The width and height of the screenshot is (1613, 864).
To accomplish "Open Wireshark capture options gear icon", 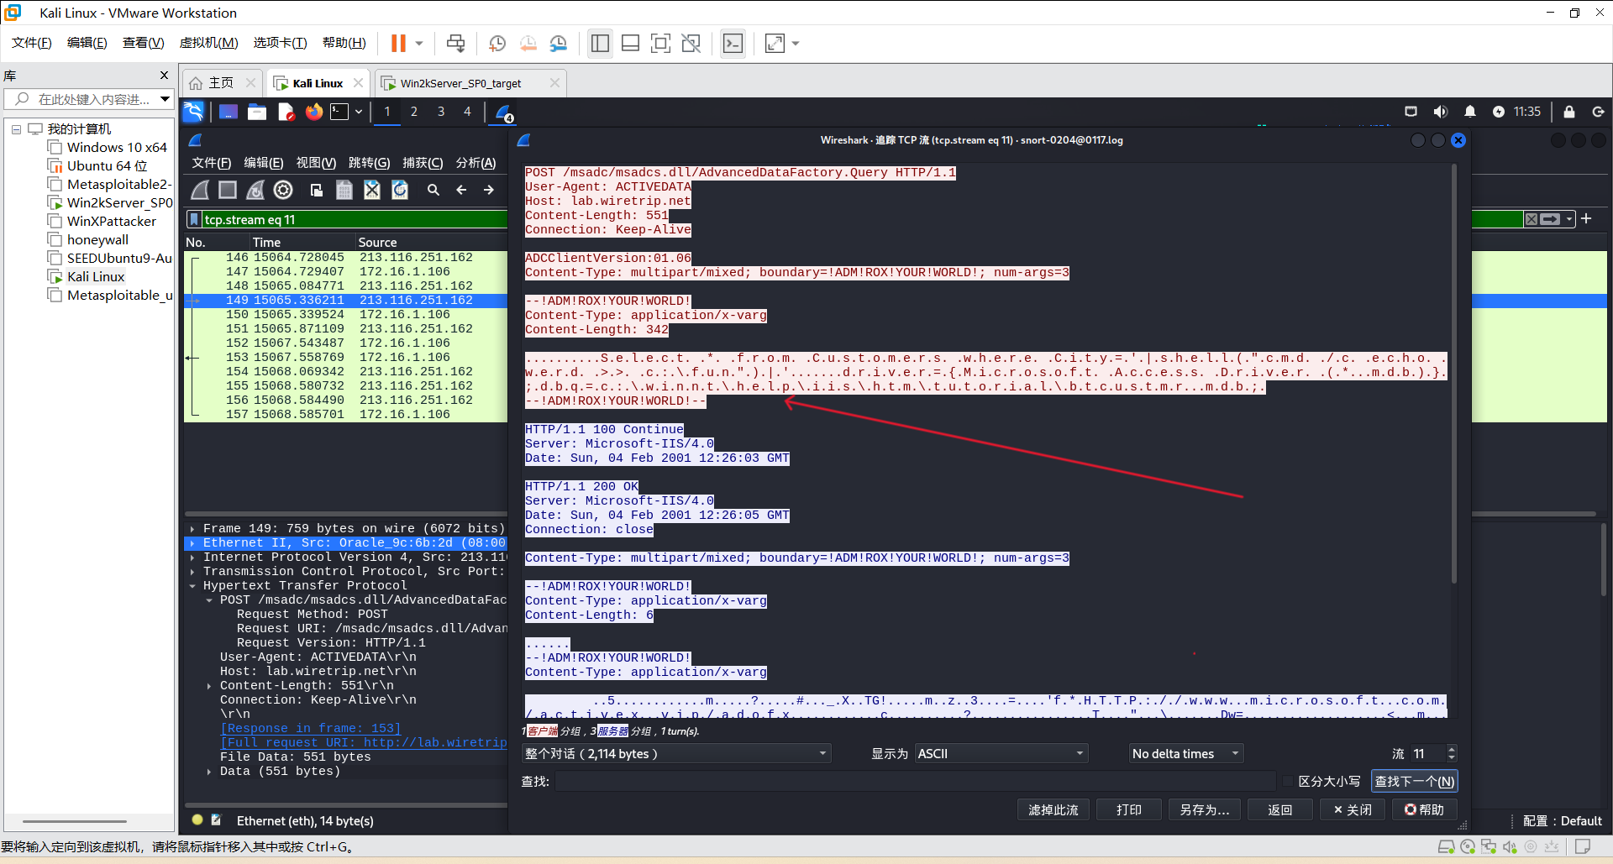I will [x=283, y=190].
